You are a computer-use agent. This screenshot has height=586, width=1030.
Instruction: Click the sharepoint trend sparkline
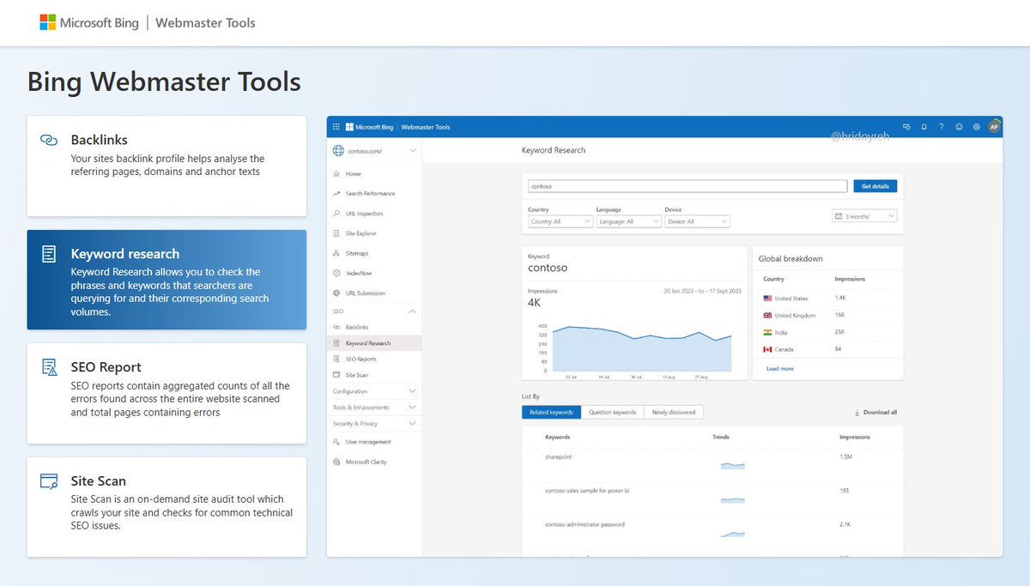(x=732, y=465)
